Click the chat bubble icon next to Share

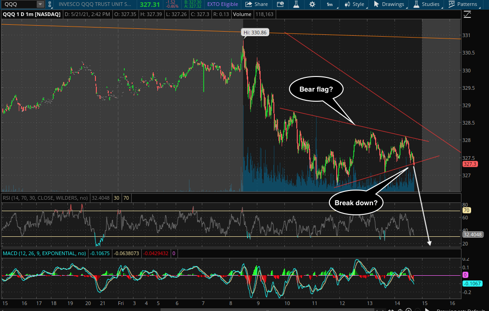click(x=280, y=4)
